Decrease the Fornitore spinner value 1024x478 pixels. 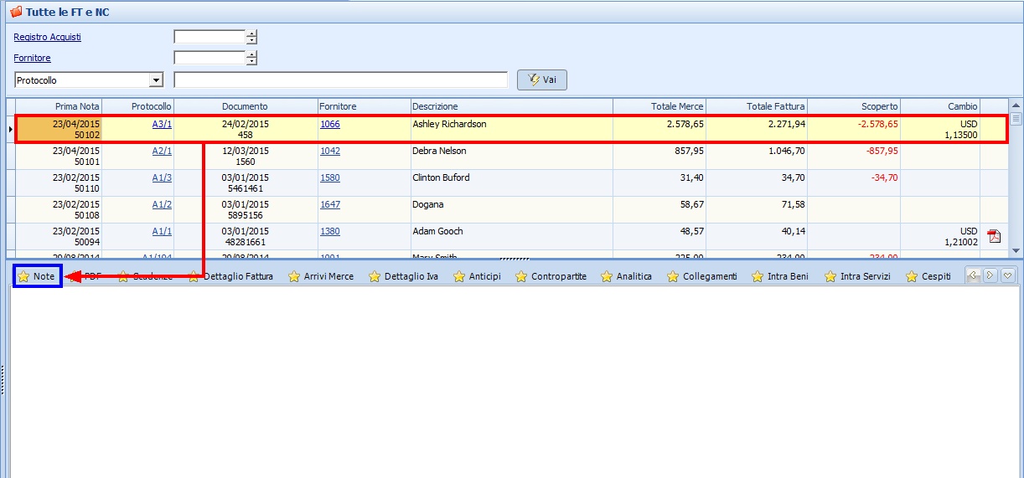pyautogui.click(x=251, y=62)
